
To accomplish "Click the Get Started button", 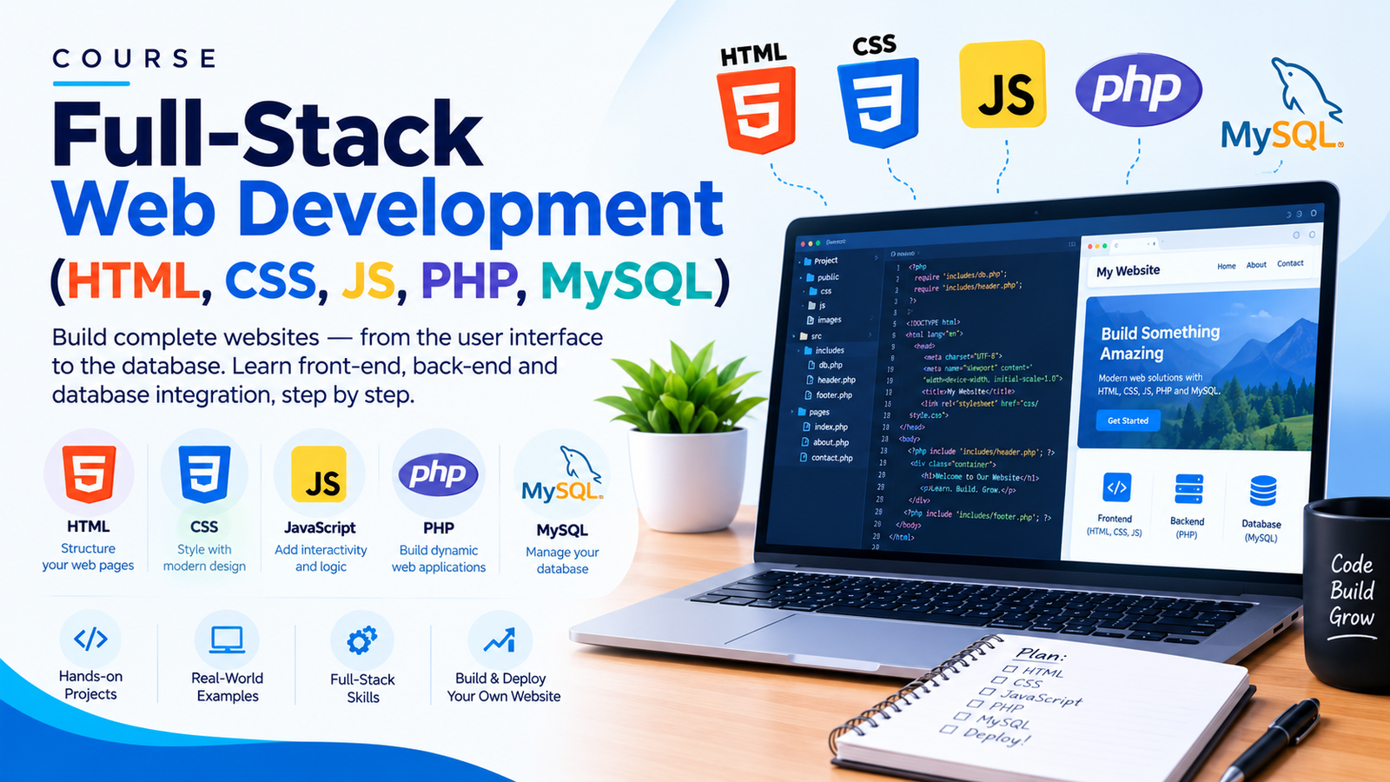I will 1128,421.
